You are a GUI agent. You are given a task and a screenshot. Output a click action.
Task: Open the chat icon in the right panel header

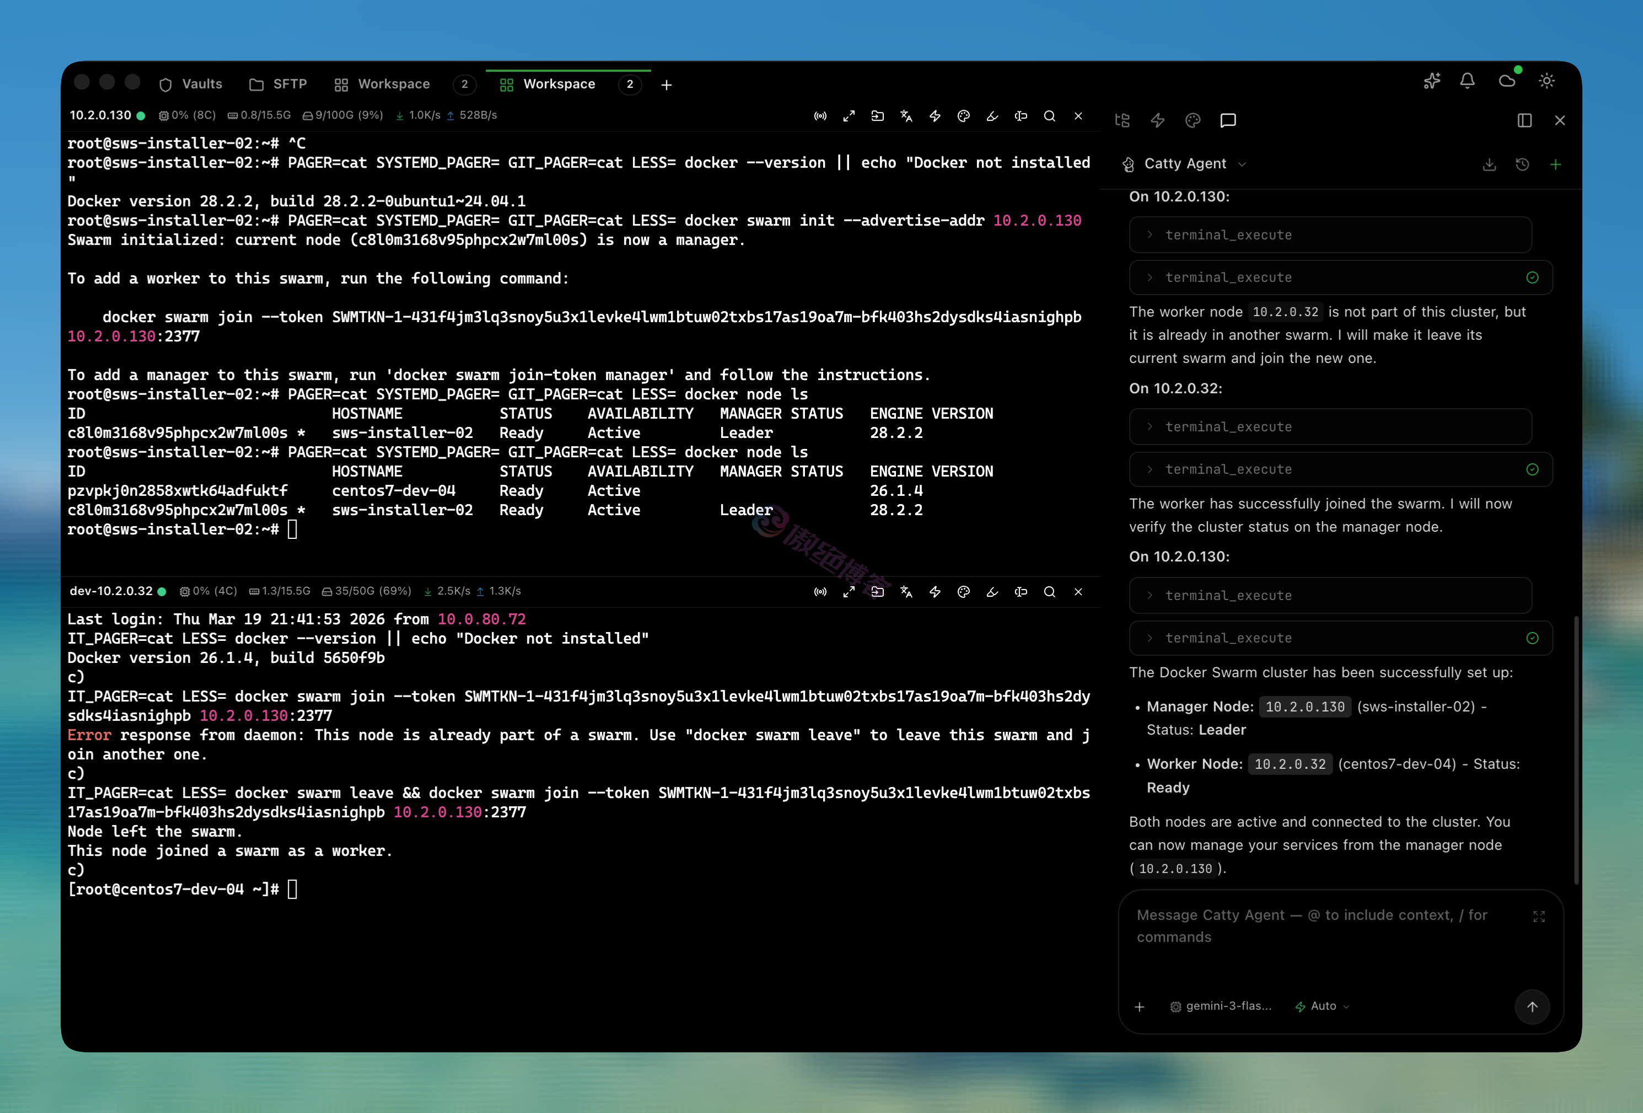[x=1228, y=120]
